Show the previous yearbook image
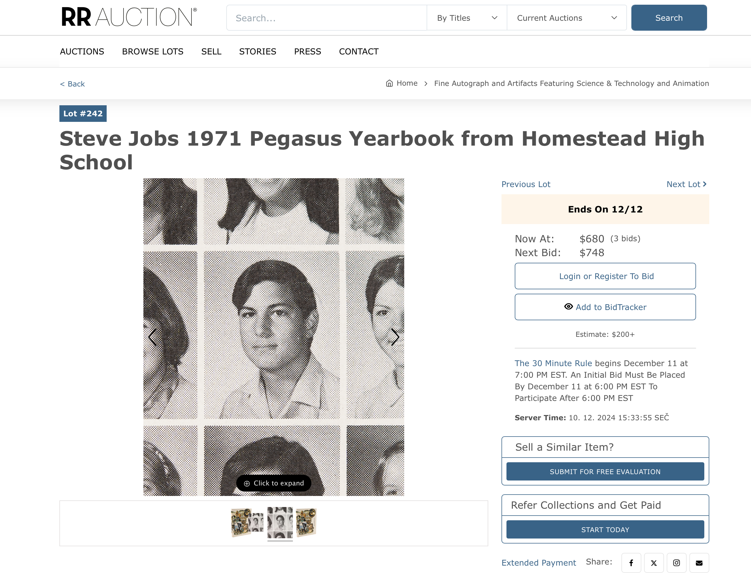 pos(152,337)
